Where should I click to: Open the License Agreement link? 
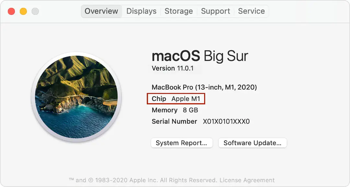[247, 180]
